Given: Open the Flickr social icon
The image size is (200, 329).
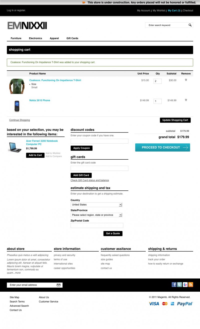Looking at the screenshot, I should (x=185, y=285).
